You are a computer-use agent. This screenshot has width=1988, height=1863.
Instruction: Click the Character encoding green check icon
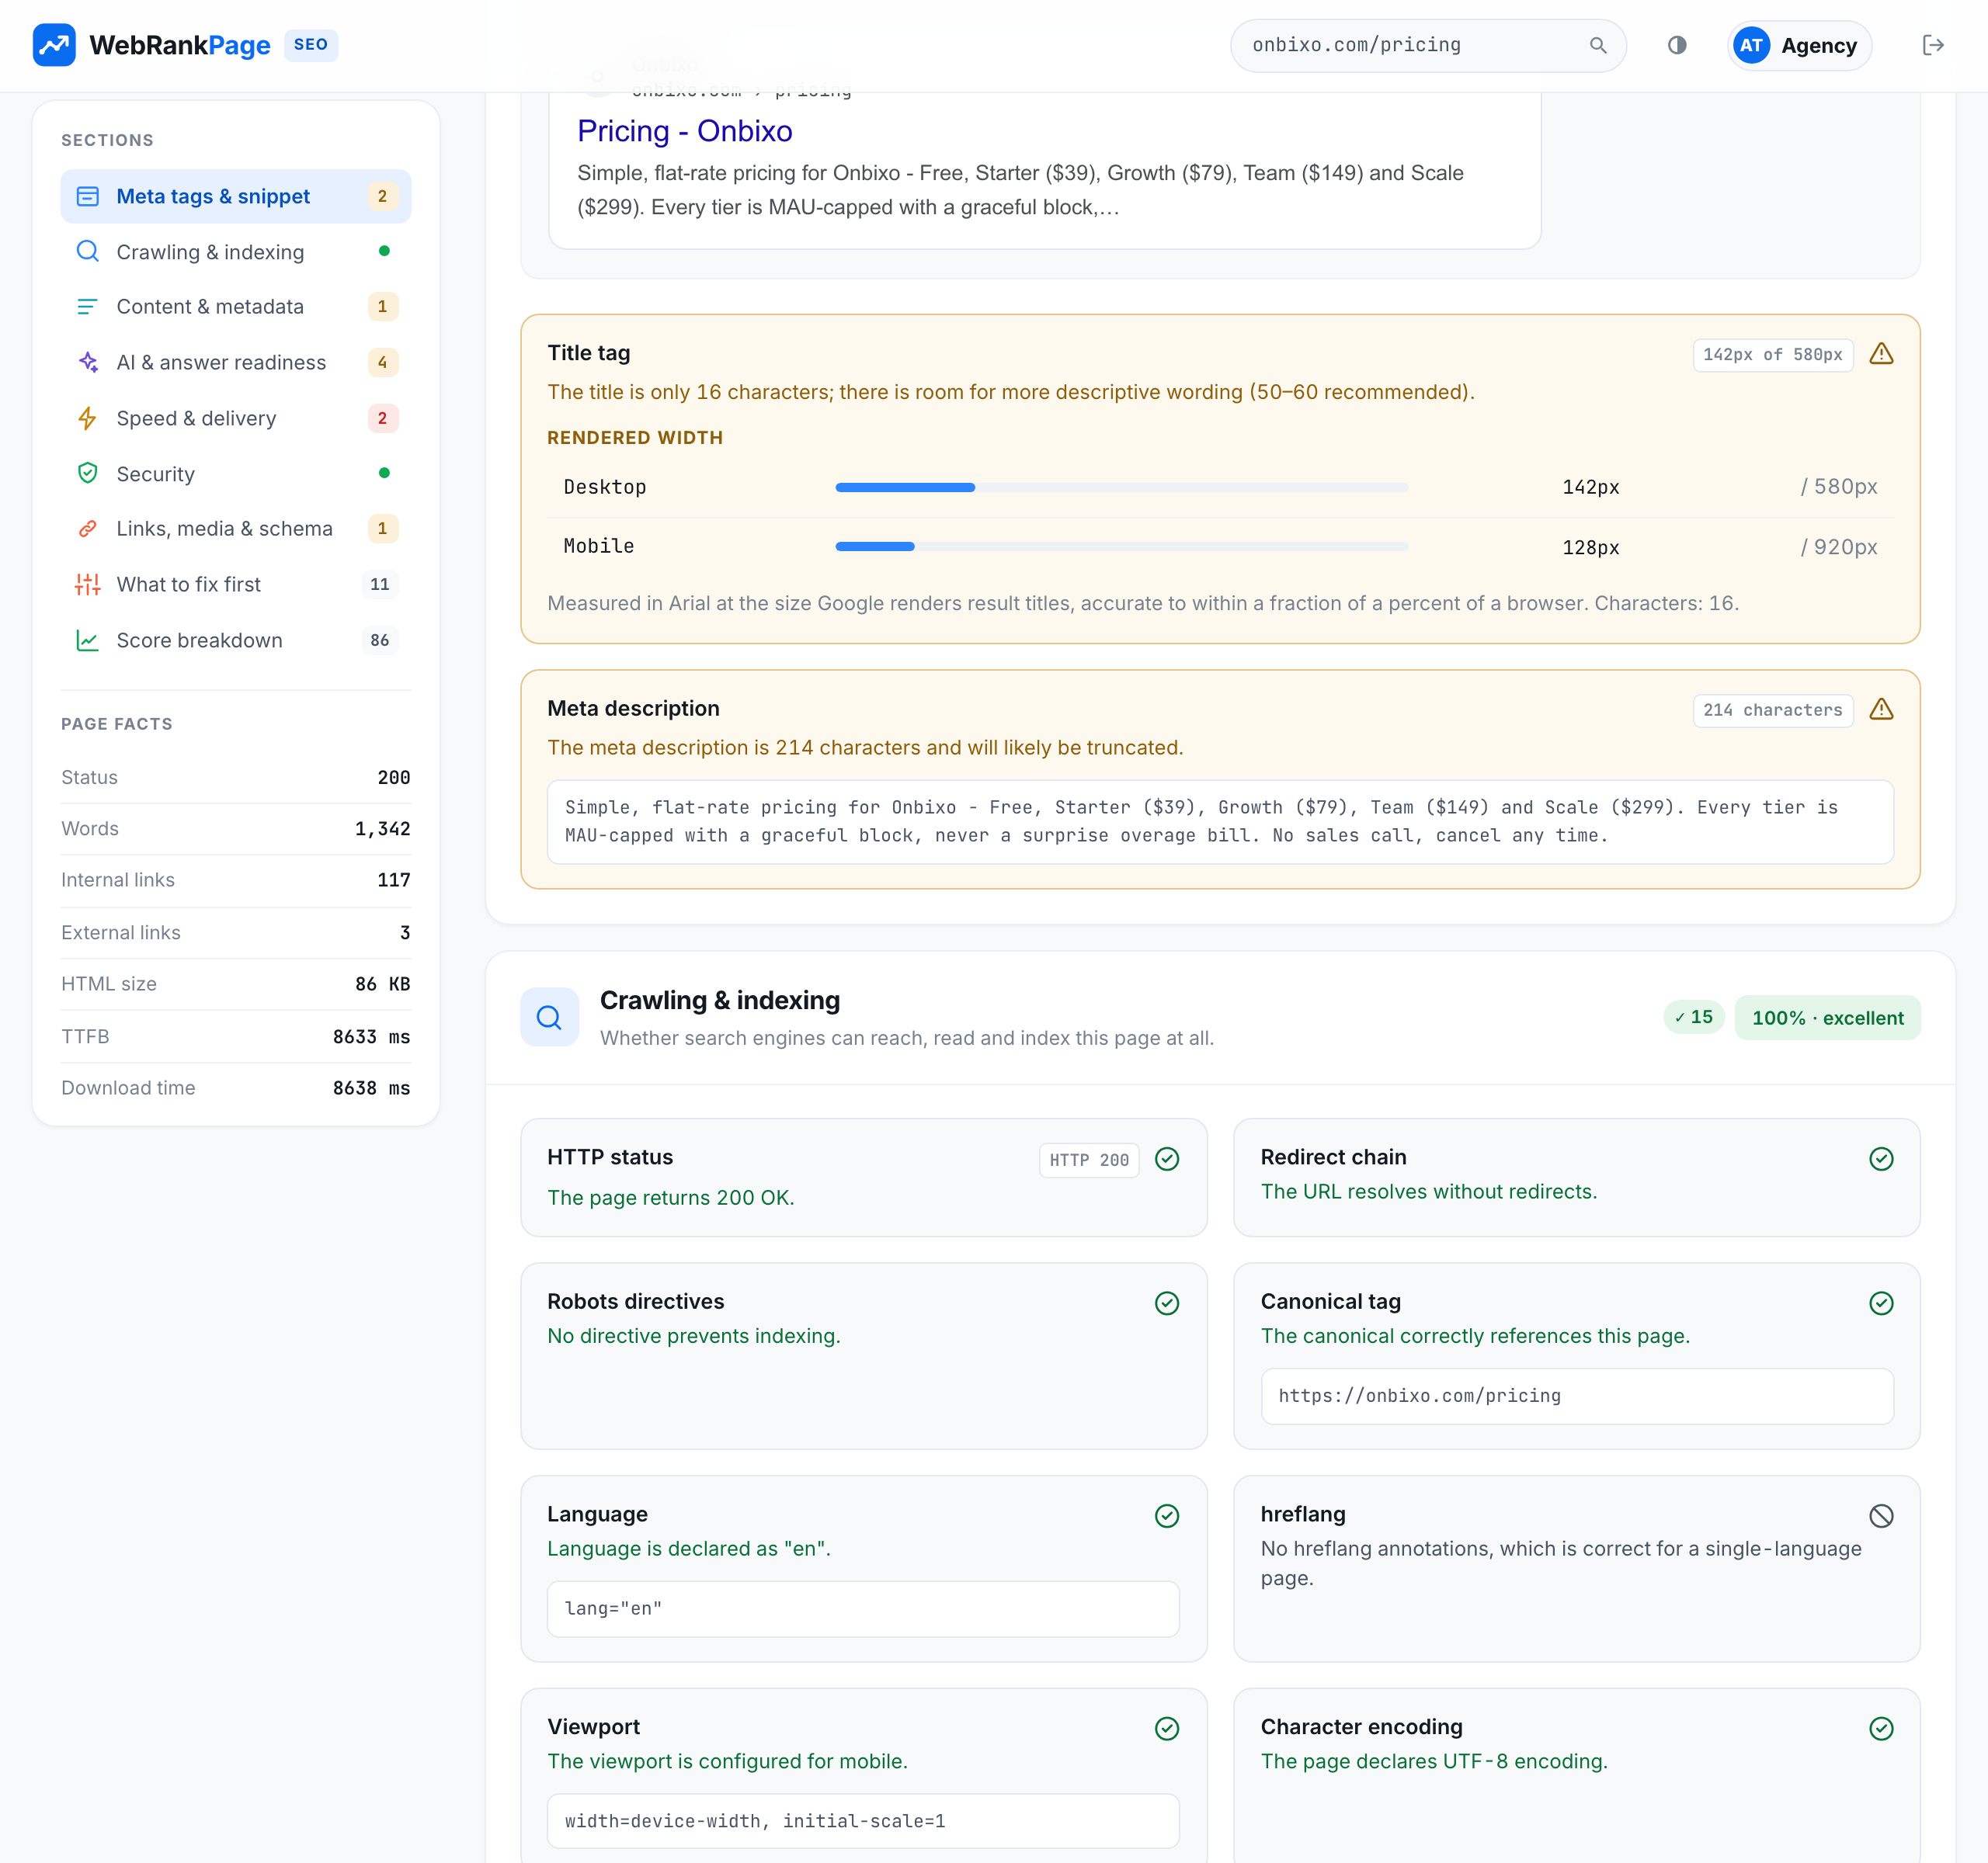tap(1881, 1729)
